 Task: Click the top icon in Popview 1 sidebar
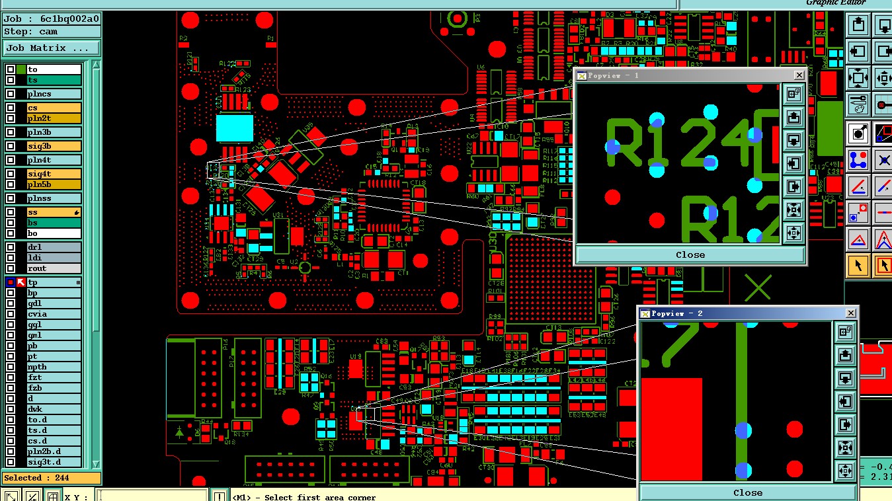tap(794, 94)
